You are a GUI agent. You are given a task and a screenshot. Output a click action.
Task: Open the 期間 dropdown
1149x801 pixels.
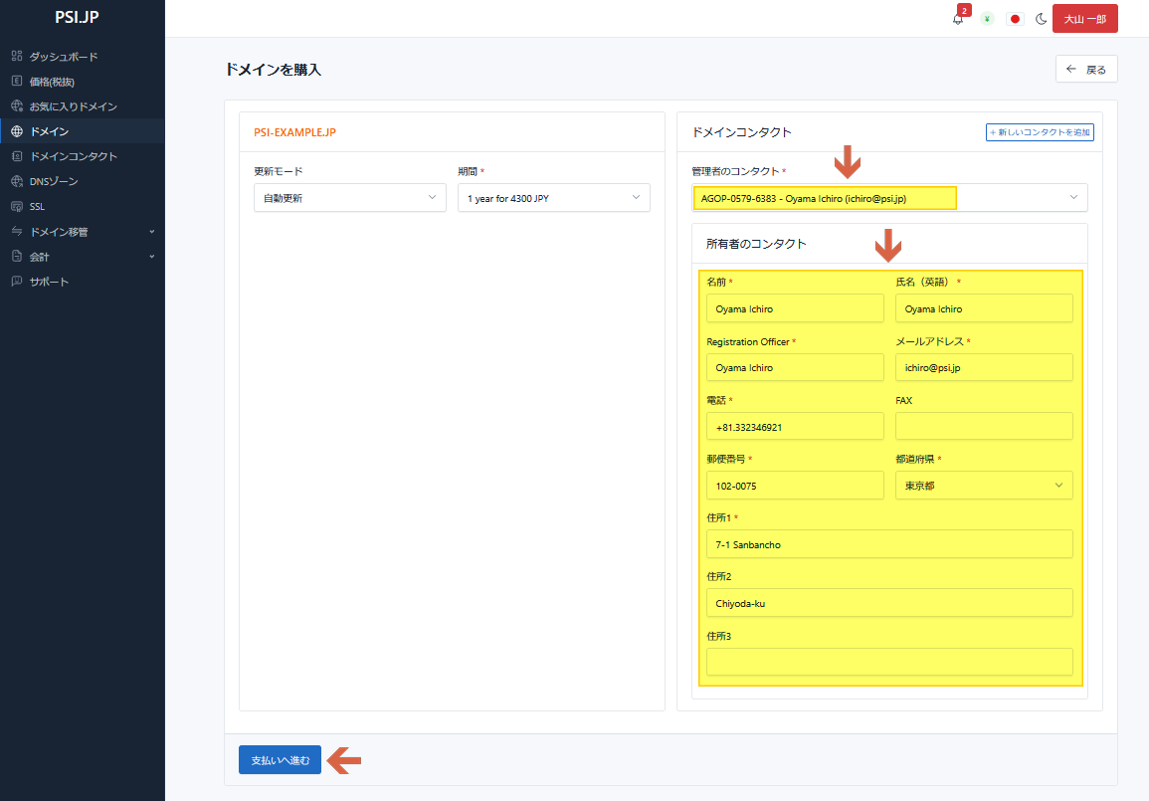click(553, 198)
